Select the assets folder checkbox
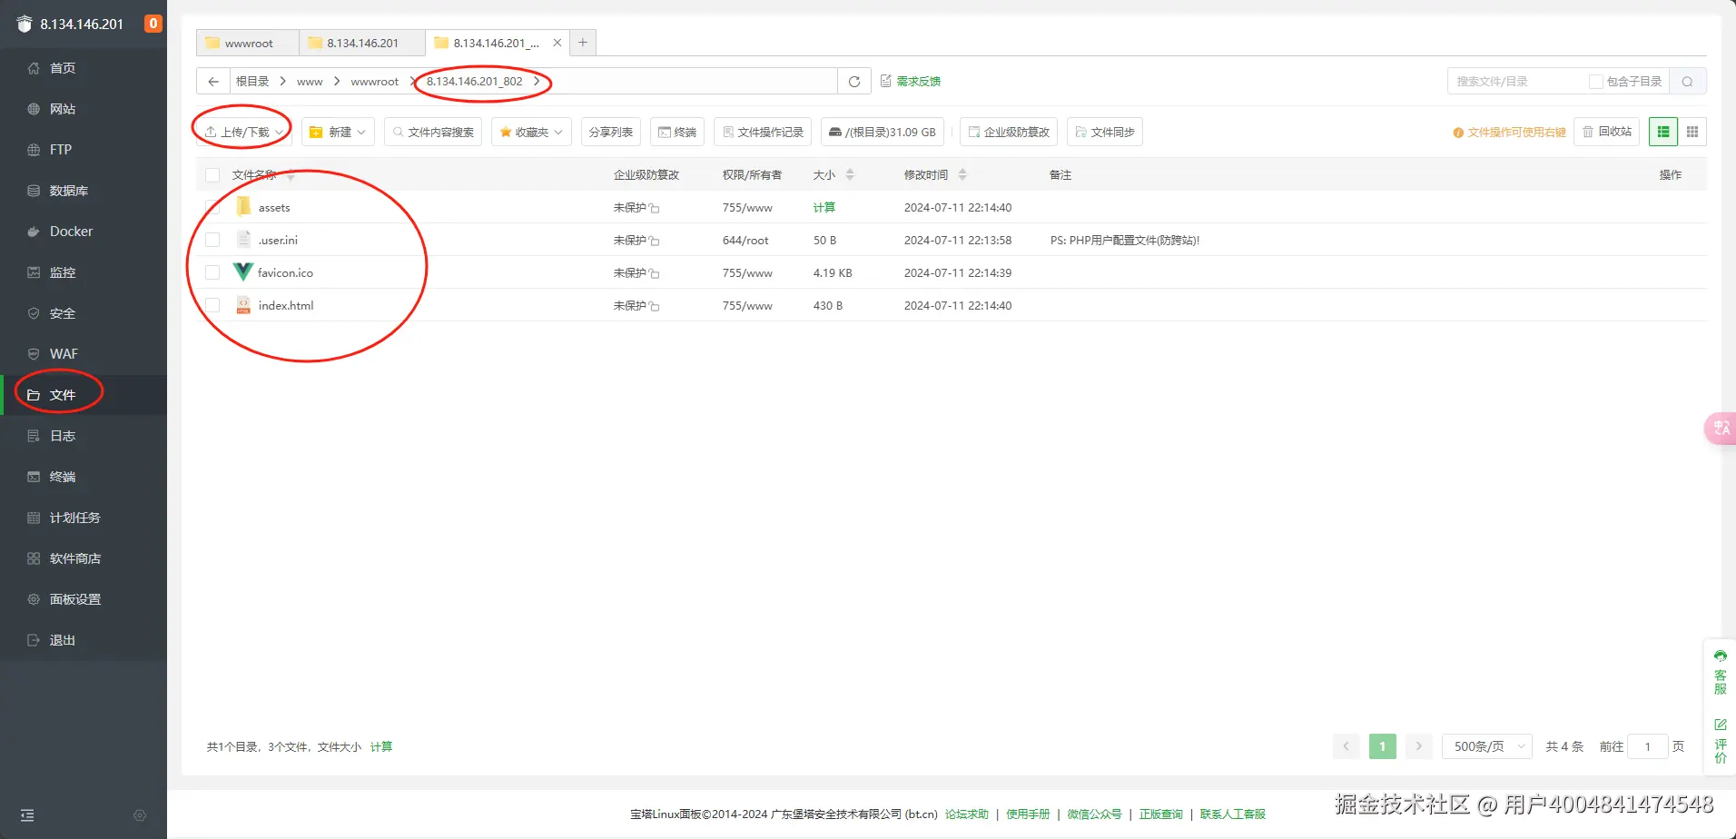This screenshot has height=839, width=1736. click(212, 208)
